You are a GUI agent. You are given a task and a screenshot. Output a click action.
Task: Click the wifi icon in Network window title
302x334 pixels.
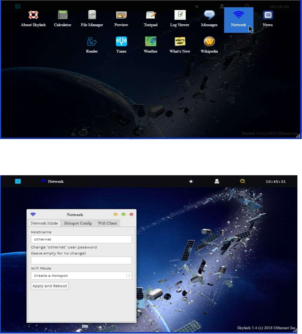[33, 214]
